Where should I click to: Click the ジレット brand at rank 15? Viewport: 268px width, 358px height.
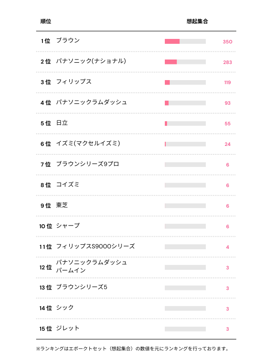(x=68, y=328)
